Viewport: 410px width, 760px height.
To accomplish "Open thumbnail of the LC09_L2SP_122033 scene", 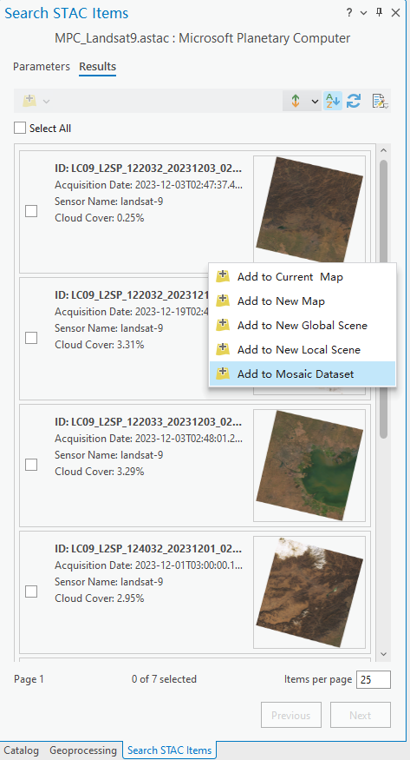I will click(309, 466).
